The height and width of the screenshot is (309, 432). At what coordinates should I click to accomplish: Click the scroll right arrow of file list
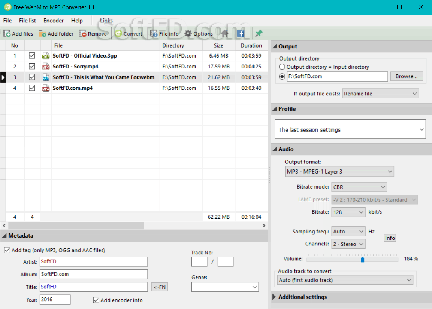point(264,226)
